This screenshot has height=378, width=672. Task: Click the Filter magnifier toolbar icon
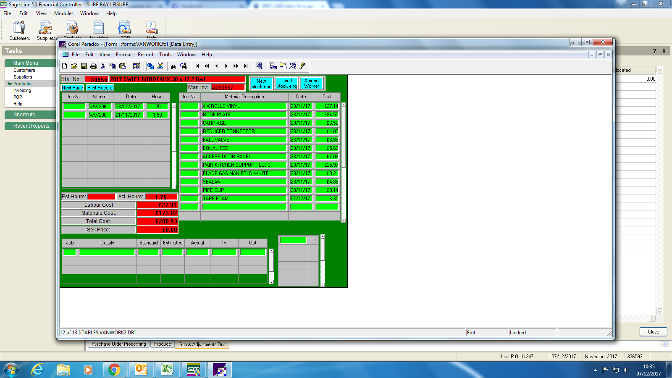point(260,66)
